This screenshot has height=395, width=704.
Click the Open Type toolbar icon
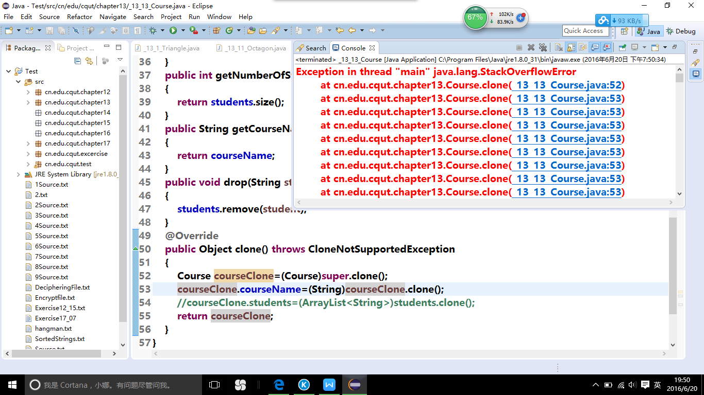click(x=252, y=31)
